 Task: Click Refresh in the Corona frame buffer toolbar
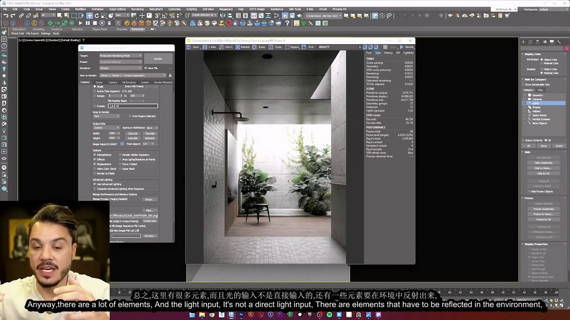[242, 47]
